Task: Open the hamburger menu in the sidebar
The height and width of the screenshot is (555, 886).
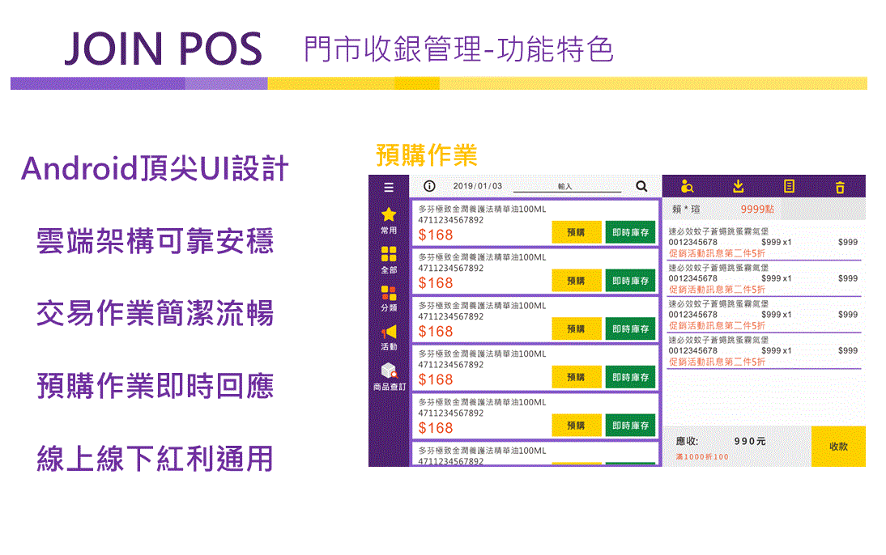Action: (389, 187)
